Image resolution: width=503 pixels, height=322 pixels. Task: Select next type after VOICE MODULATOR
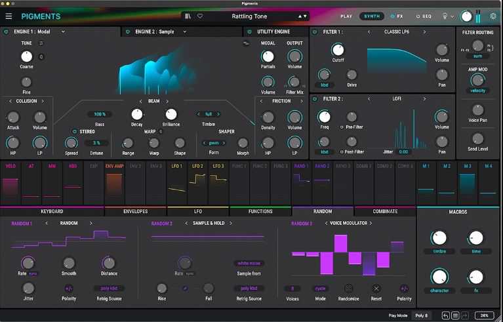[371, 223]
